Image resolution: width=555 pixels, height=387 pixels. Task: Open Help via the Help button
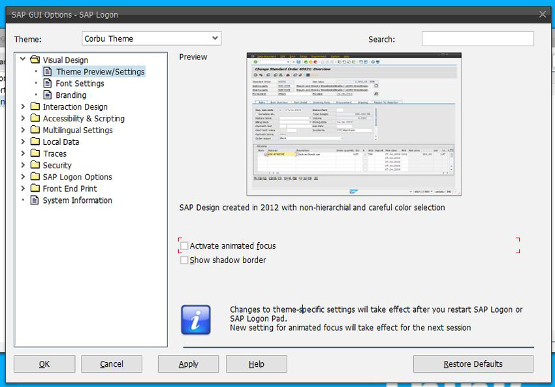[x=256, y=364]
